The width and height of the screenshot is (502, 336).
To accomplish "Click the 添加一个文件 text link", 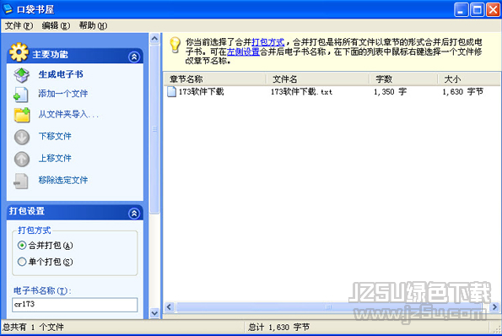I will pyautogui.click(x=63, y=94).
